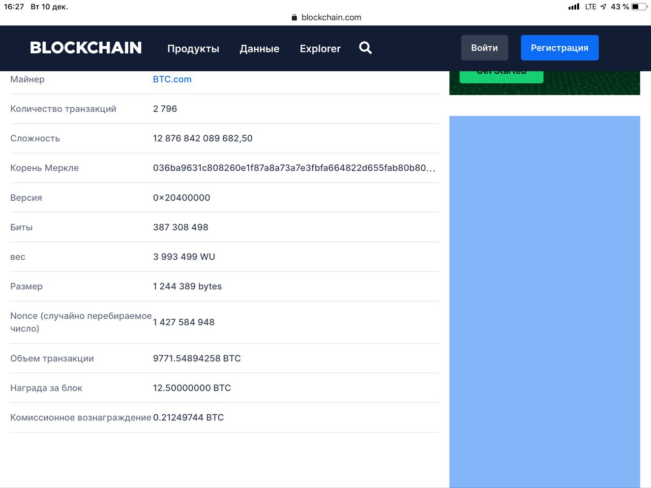
Task: Open the BLOCKCHAIN logo homepage
Action: click(x=86, y=48)
